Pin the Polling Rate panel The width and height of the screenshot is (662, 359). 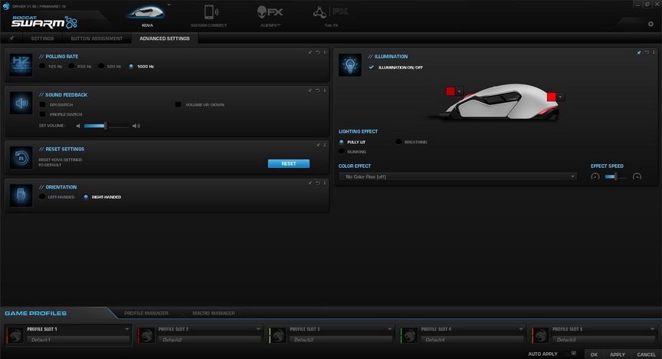pyautogui.click(x=310, y=52)
